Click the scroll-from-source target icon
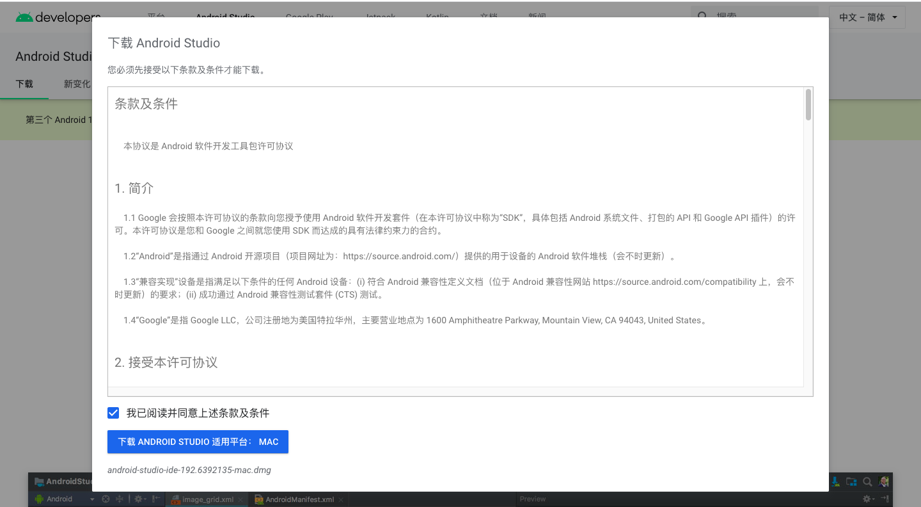The width and height of the screenshot is (921, 507). tap(106, 499)
